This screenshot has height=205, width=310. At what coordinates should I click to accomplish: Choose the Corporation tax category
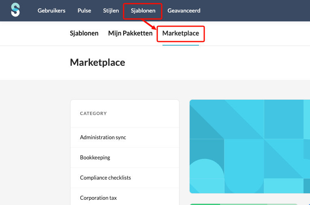[x=125, y=197]
